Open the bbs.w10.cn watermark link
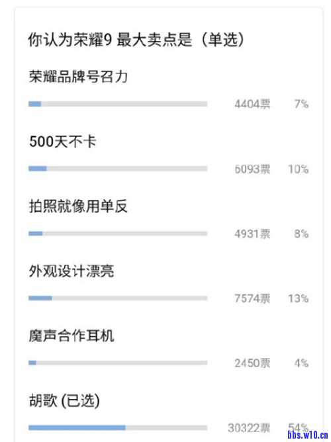The image size is (331, 442). [308, 435]
